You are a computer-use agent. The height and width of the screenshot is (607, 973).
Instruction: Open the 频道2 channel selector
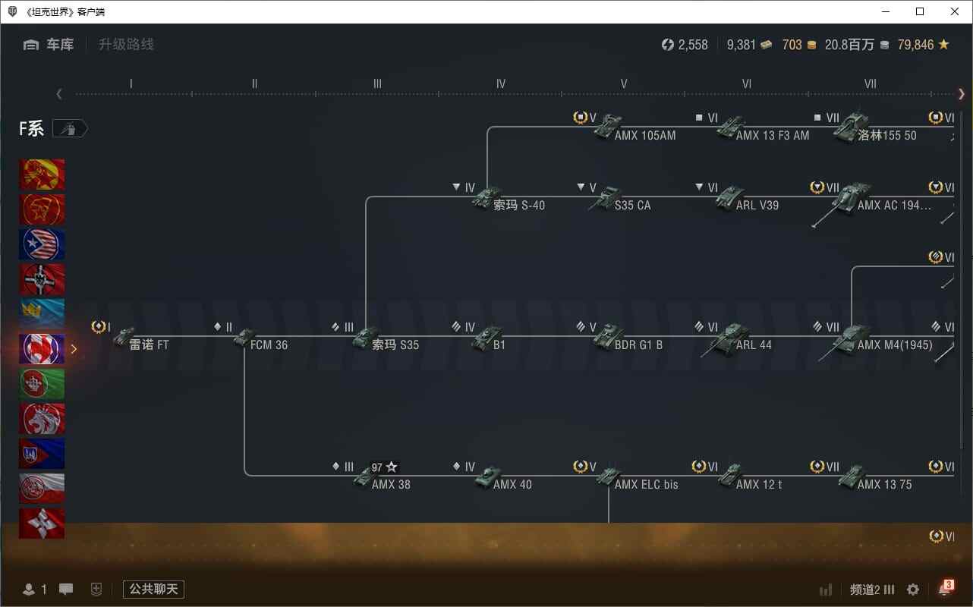(x=872, y=590)
